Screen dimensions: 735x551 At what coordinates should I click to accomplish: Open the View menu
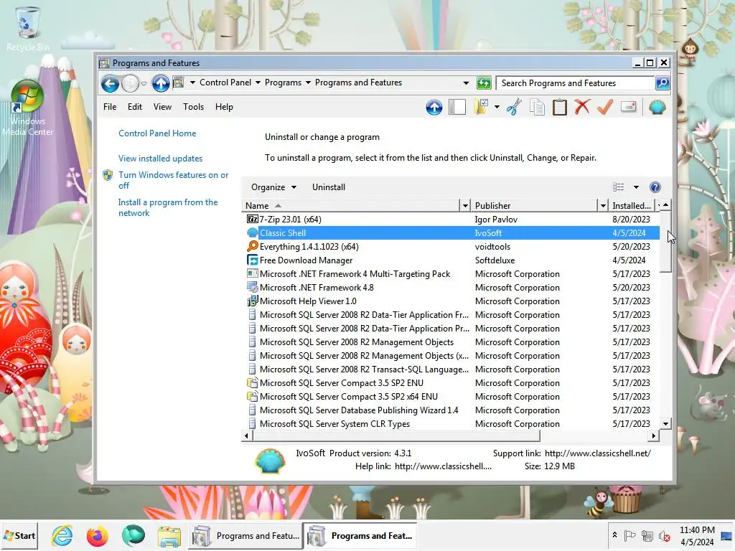click(162, 107)
